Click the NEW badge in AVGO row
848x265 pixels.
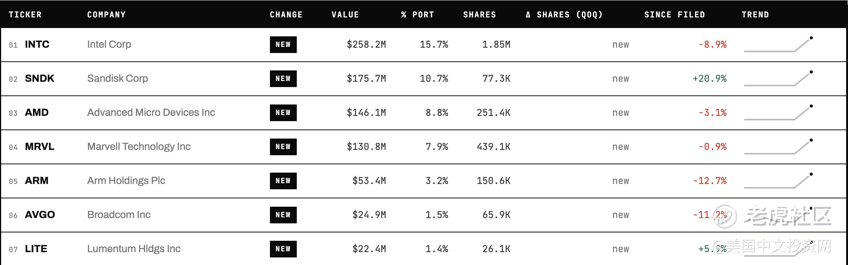(283, 215)
